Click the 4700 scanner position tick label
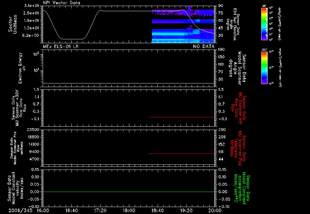 pos(35,159)
